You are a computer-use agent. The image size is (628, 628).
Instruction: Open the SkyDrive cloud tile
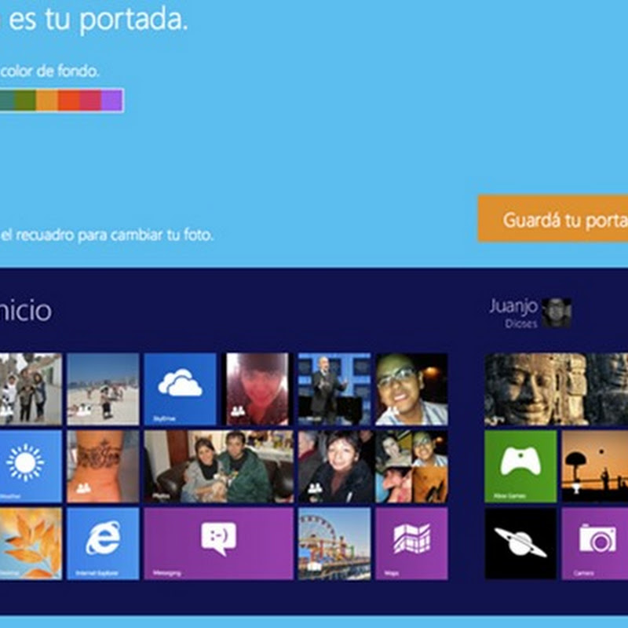(180, 389)
